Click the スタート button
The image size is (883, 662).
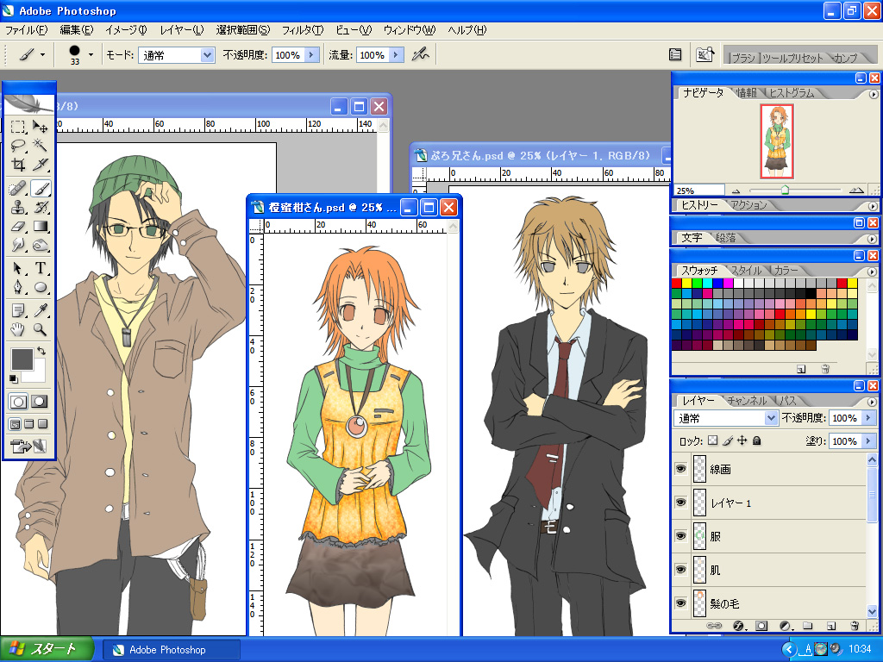pyautogui.click(x=47, y=649)
